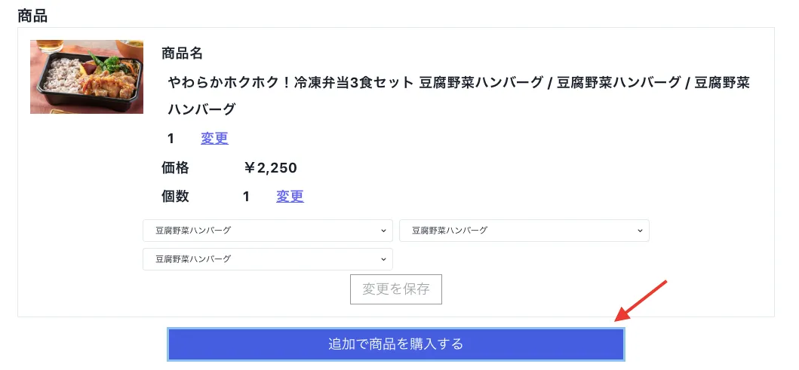799x370 pixels.
Task: Click the chevron arrow of the second meal dropdown
Action: point(641,231)
